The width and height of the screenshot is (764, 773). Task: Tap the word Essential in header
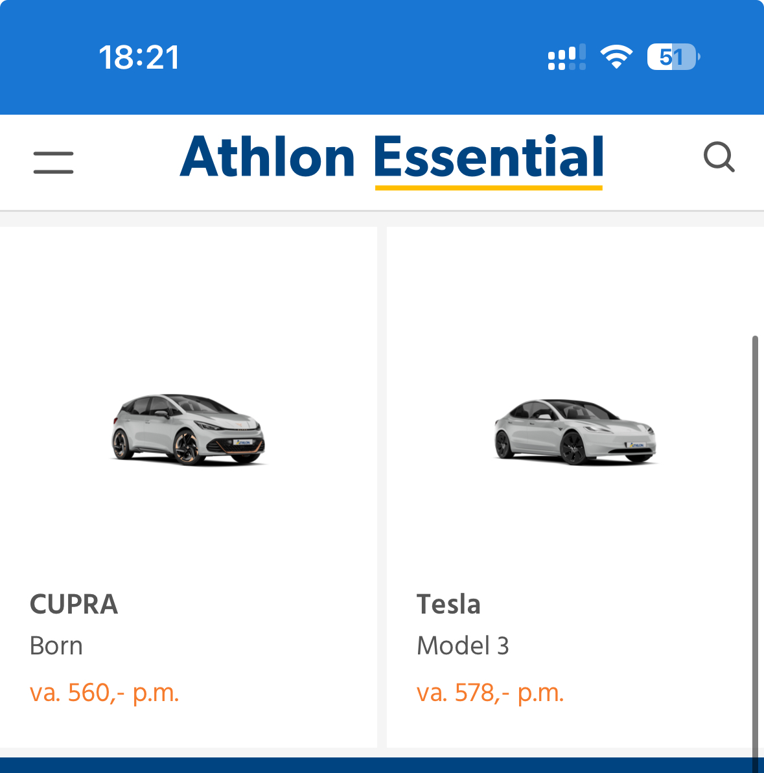(489, 157)
